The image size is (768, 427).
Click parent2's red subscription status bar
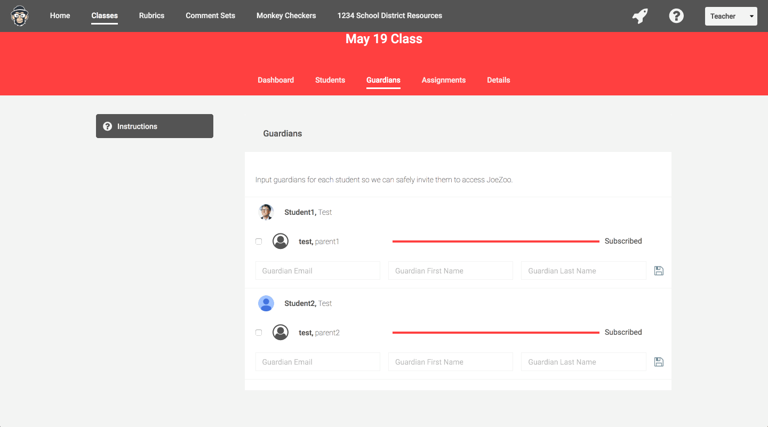point(496,333)
